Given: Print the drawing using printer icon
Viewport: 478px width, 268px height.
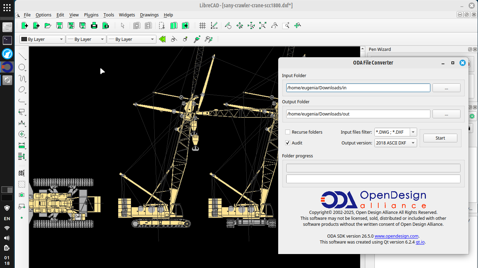Looking at the screenshot, I should point(94,25).
